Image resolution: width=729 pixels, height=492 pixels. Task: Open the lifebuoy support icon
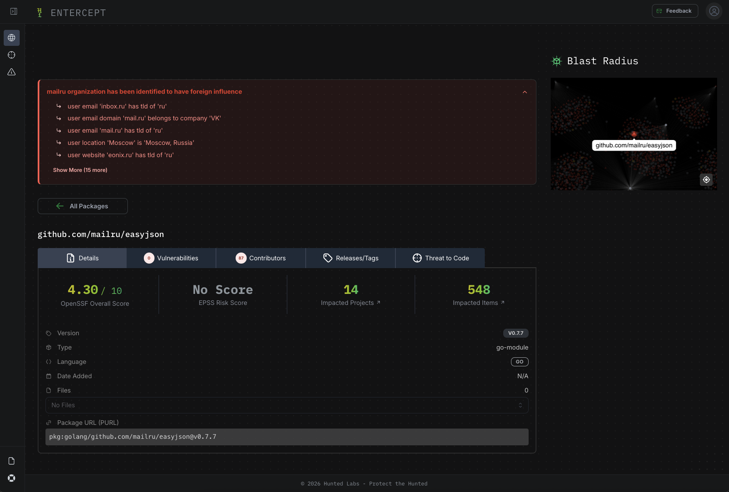coord(11,478)
